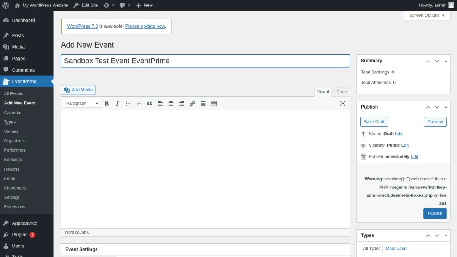Open the comments bubble in admin bar

(x=125, y=5)
